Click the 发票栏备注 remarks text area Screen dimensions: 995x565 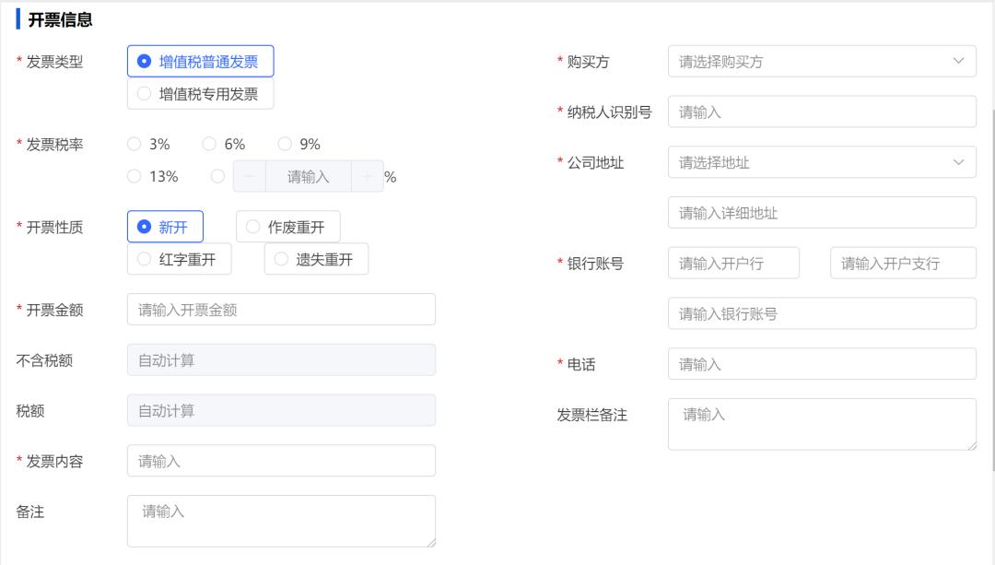point(821,422)
